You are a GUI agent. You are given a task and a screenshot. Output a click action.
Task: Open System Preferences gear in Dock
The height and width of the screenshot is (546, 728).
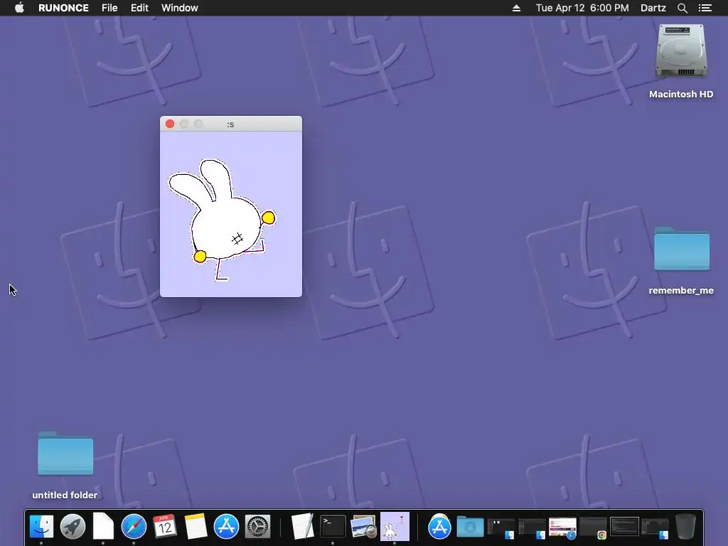[257, 527]
